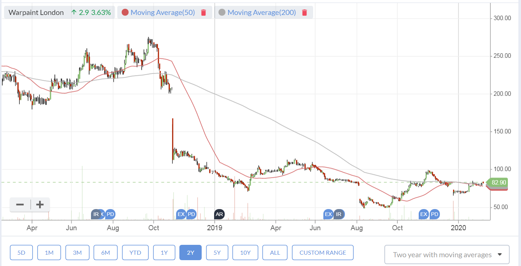Set chart range to 1M
Screen dimensions: 521x266
49,252
